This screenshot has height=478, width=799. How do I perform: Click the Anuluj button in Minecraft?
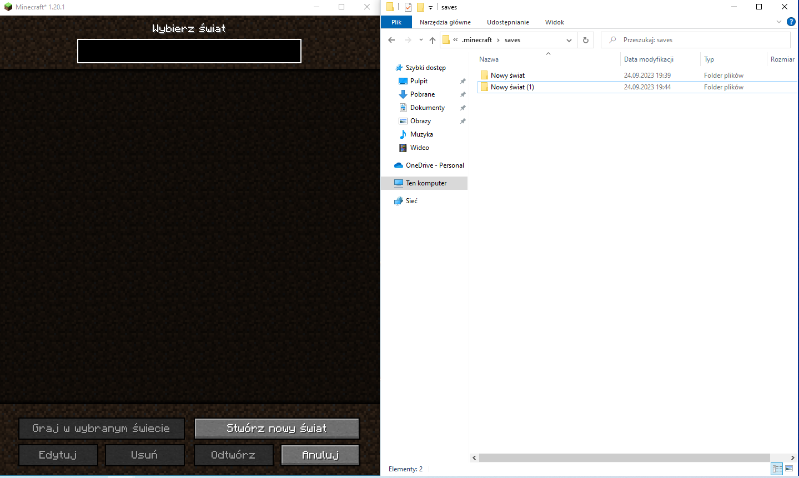point(320,455)
